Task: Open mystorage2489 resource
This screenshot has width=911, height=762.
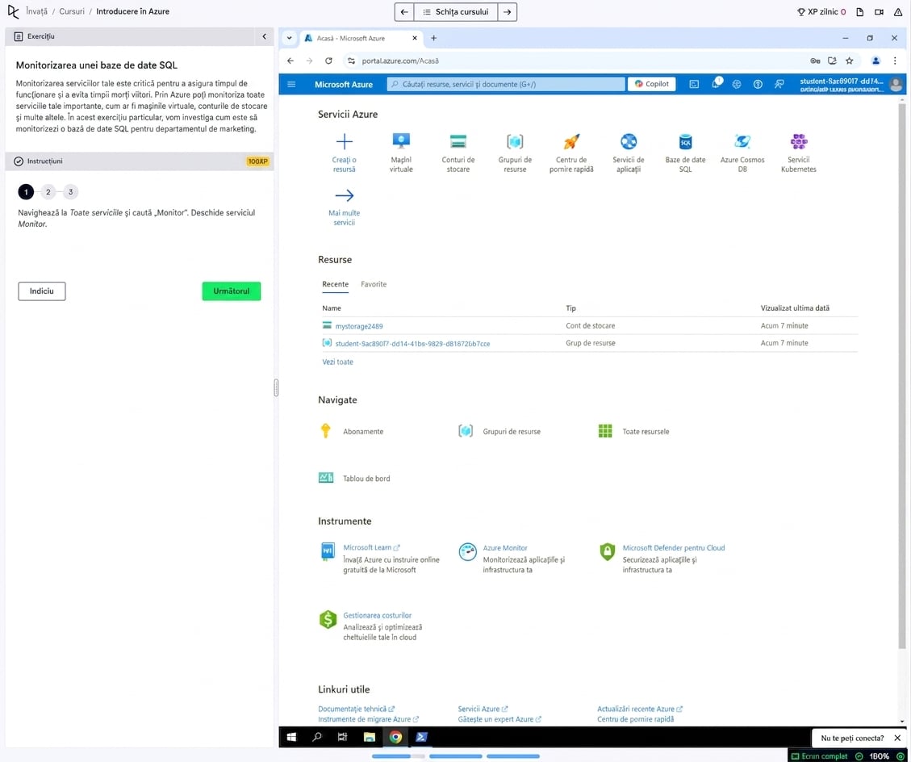Action: (358, 326)
